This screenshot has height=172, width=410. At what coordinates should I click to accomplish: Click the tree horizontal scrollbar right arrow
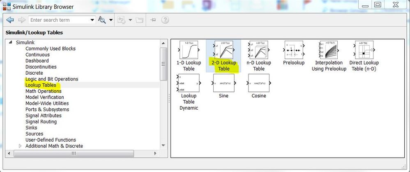156,154
